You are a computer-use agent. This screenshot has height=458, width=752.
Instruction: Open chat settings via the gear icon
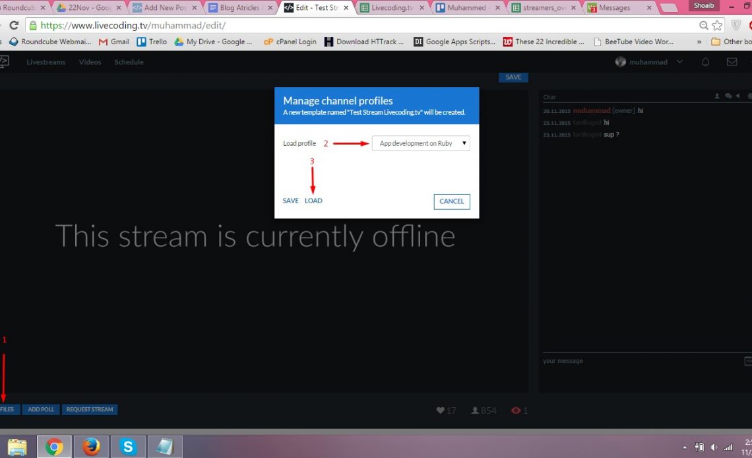pos(749,96)
